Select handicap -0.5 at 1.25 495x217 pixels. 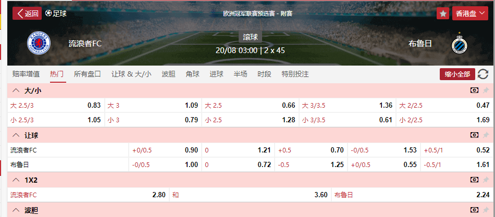click(311, 164)
